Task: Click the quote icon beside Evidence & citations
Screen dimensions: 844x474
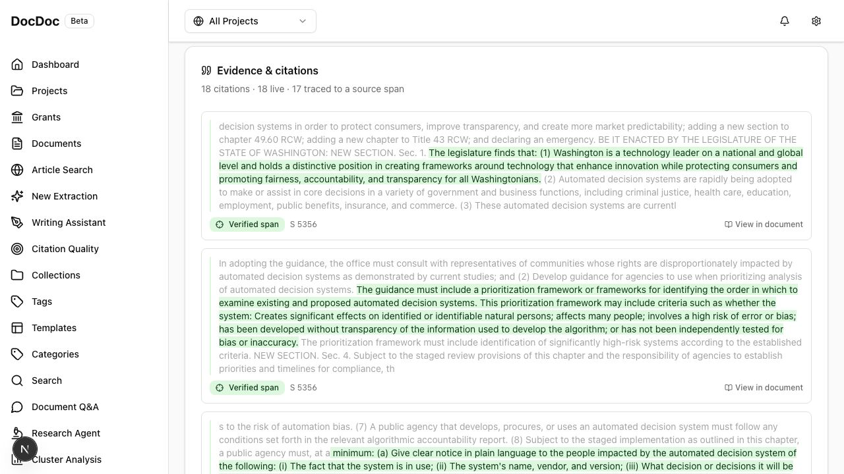Action: pos(206,70)
